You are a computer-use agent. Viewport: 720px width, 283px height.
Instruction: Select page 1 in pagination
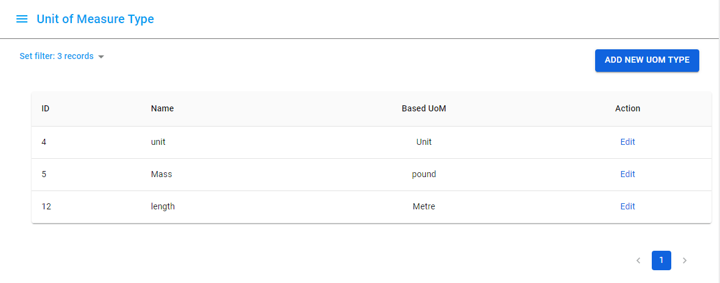coord(662,260)
